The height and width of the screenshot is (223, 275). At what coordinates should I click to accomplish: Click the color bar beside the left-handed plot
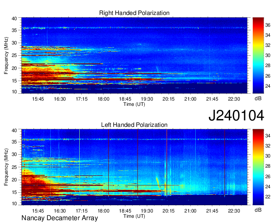(258, 167)
